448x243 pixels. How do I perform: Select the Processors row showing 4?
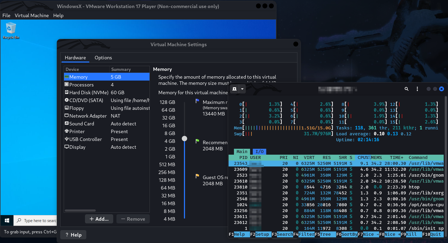(x=106, y=85)
